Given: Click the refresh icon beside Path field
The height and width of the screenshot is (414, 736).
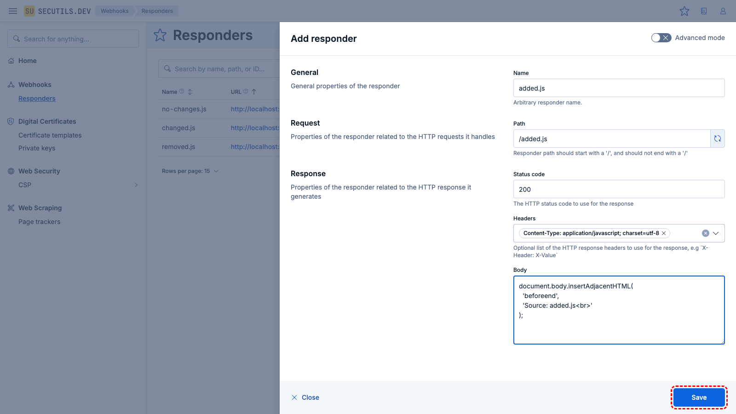Looking at the screenshot, I should coord(718,138).
